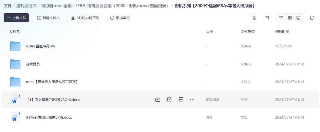Tick the select-all checkbox beside 文件名

click(5, 31)
